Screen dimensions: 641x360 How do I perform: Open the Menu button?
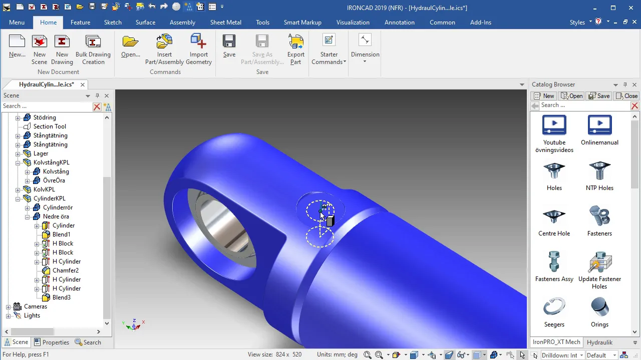click(x=17, y=22)
